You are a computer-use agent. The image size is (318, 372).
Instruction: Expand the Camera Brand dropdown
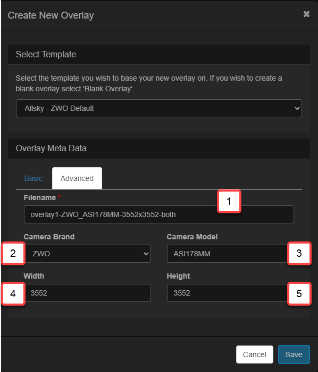(87, 254)
